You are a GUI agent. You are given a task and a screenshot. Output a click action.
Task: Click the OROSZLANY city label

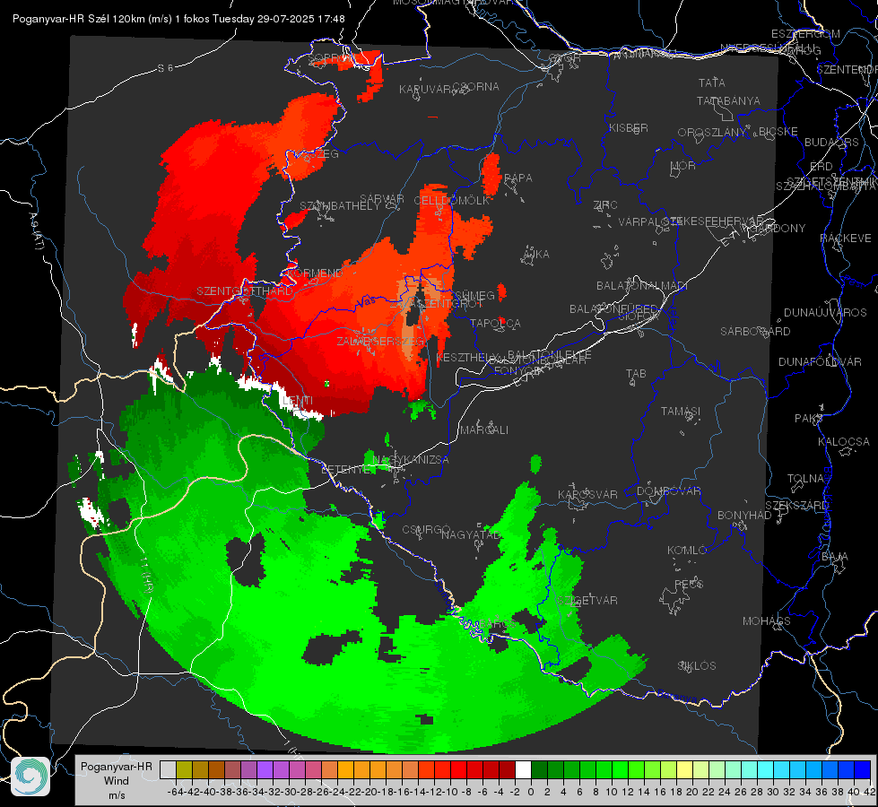[711, 132]
